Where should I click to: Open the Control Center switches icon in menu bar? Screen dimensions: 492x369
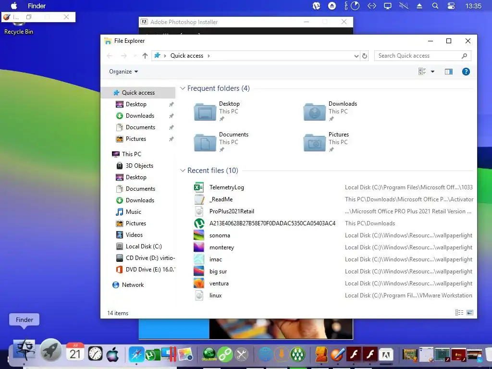[x=451, y=6]
